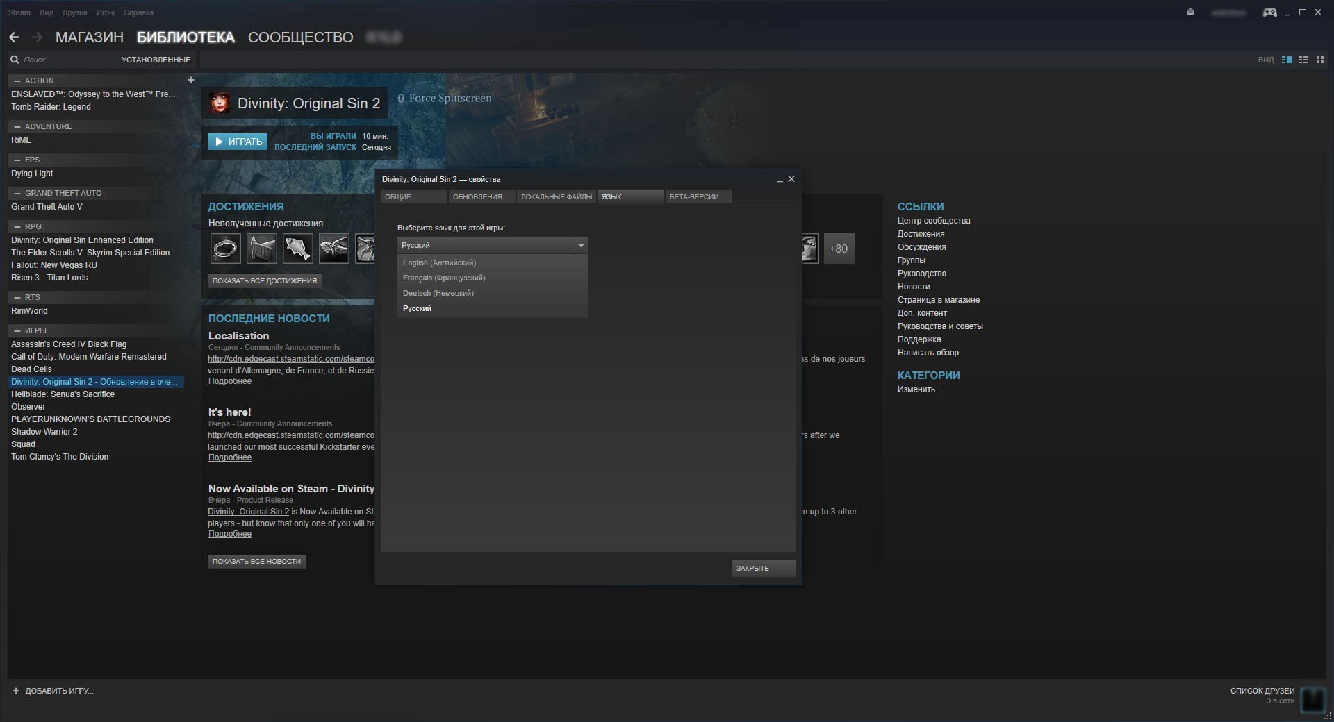Collapse the FPS category

17,160
